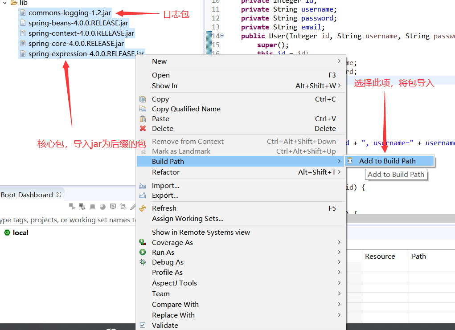Click the Boot Dashboard debug start icon
This screenshot has width=455, height=330.
pos(82,207)
